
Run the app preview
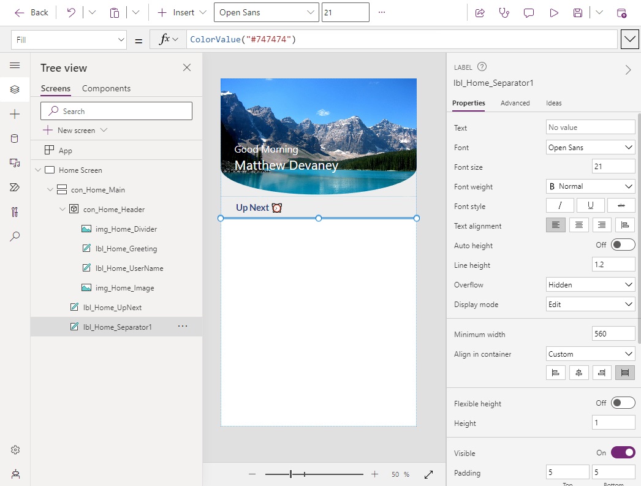(x=554, y=13)
